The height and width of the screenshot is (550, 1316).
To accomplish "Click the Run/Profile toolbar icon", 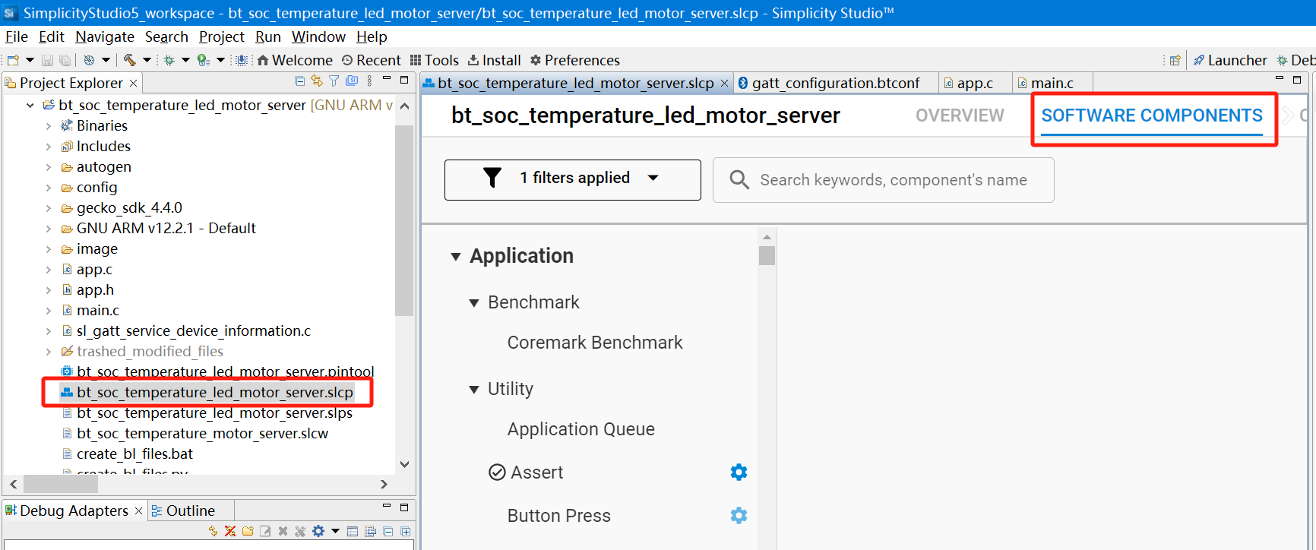I will (x=203, y=60).
